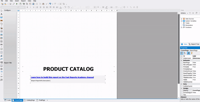Toggle Bold text formatting

click(x=27, y=7)
